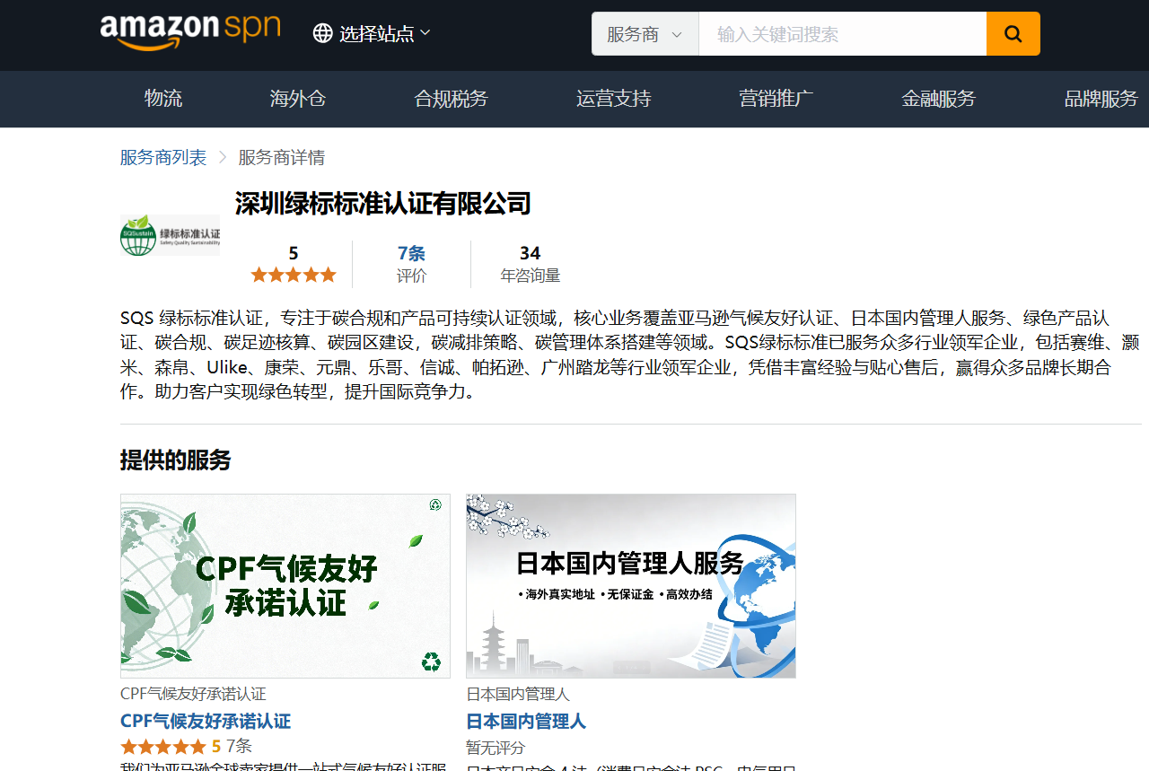Click the 输入关键词搜索 search field
Screen dimensions: 1149x771
tap(842, 34)
